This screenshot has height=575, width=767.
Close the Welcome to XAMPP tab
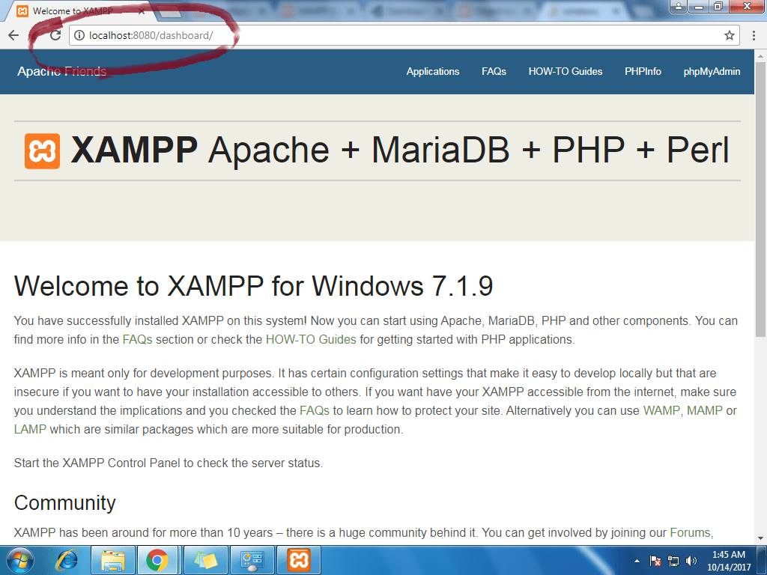(142, 11)
